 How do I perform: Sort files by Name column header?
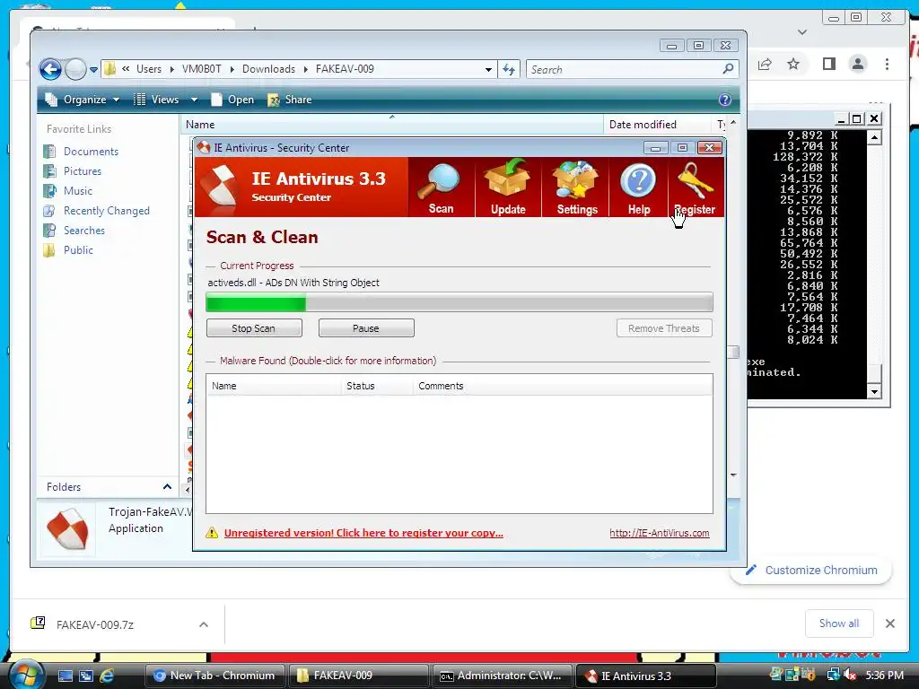[x=392, y=124]
